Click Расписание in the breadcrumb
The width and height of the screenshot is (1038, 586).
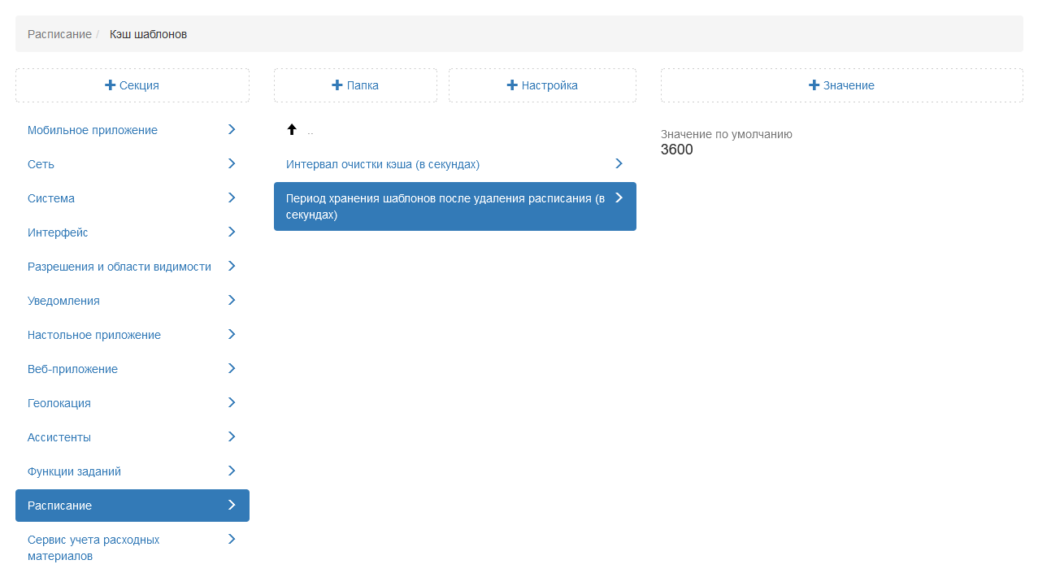(59, 34)
